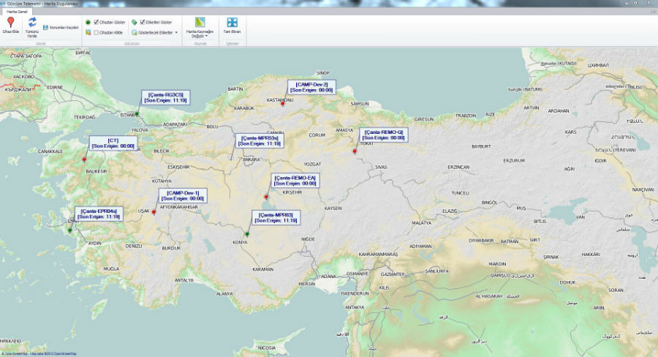Uncheck the Cihazları Göster checkbox

(96, 23)
